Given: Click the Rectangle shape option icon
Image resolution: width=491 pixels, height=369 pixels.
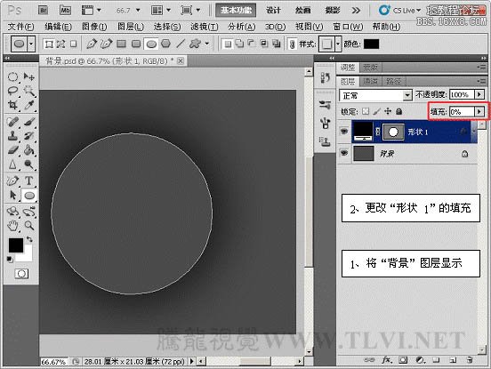Looking at the screenshot, I should 122,44.
